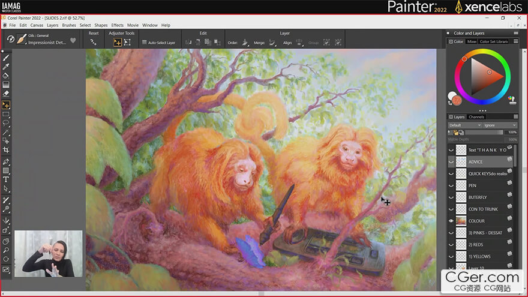
Task: Hide the COLOUR layer
Action: [451, 221]
